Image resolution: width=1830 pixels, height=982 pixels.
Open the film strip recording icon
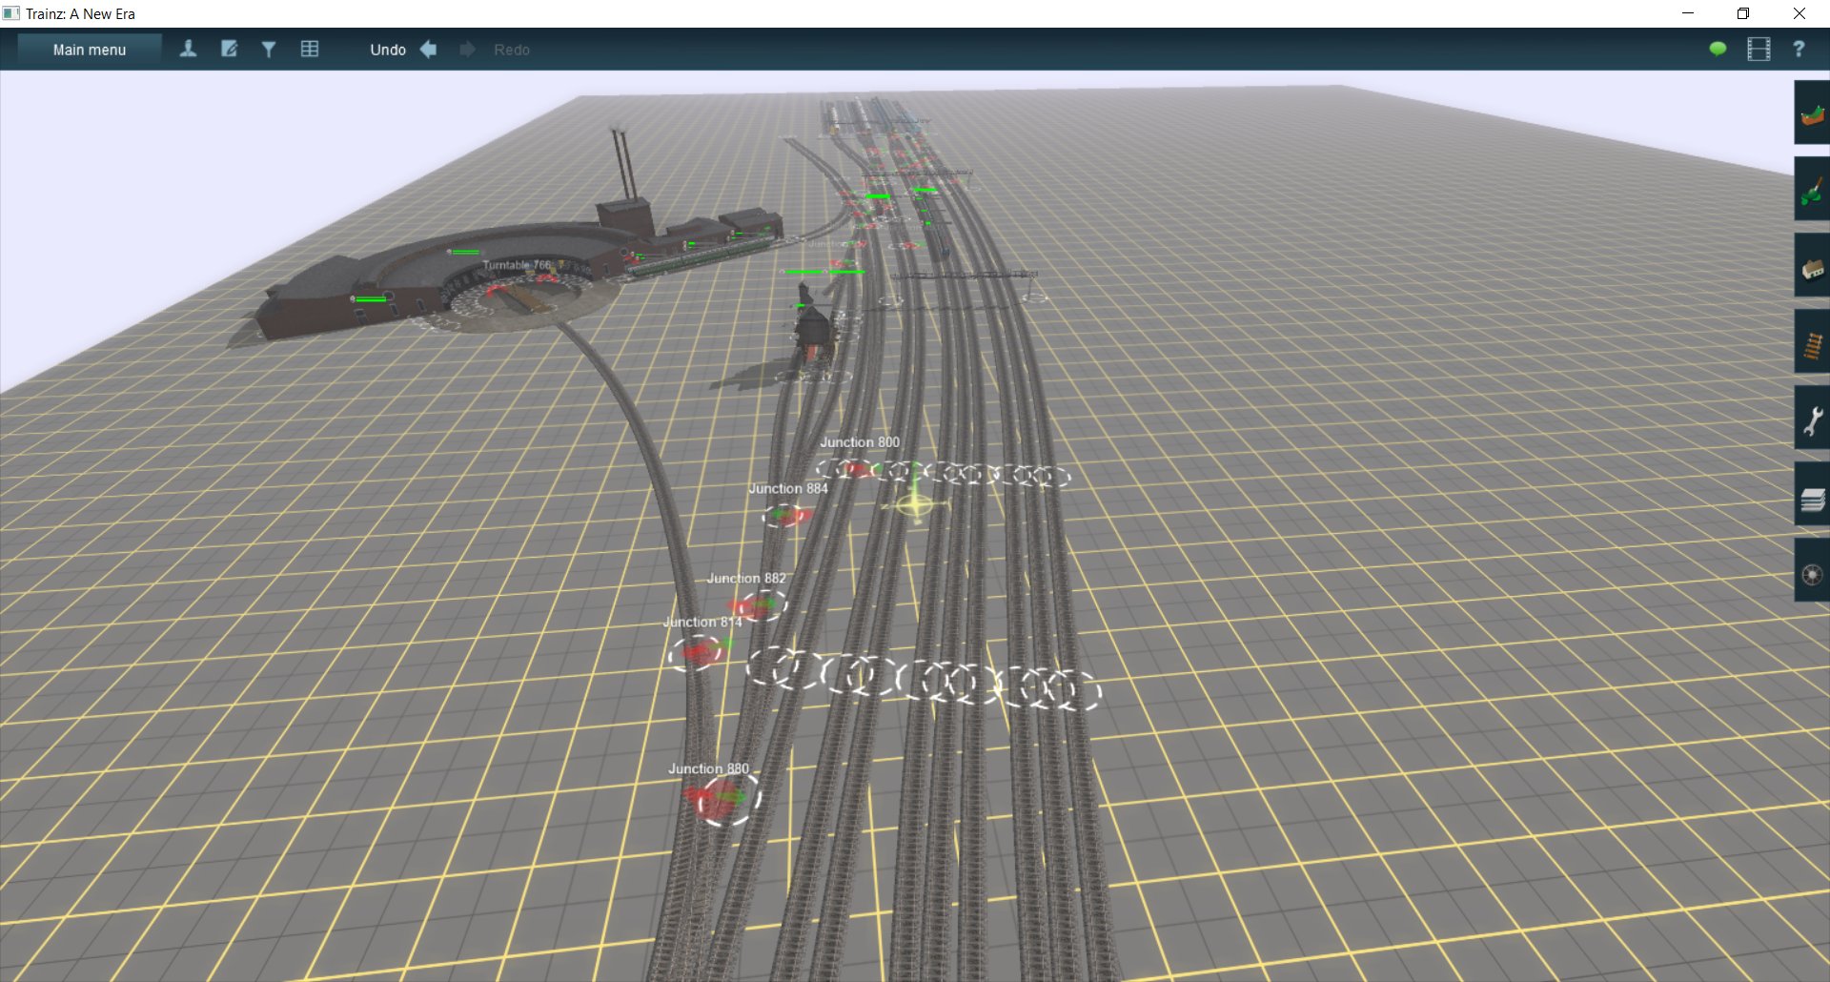point(1759,49)
